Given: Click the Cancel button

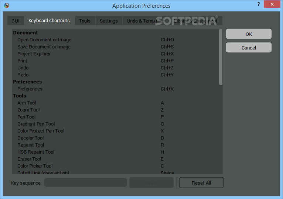Looking at the screenshot, I should coord(249,48).
